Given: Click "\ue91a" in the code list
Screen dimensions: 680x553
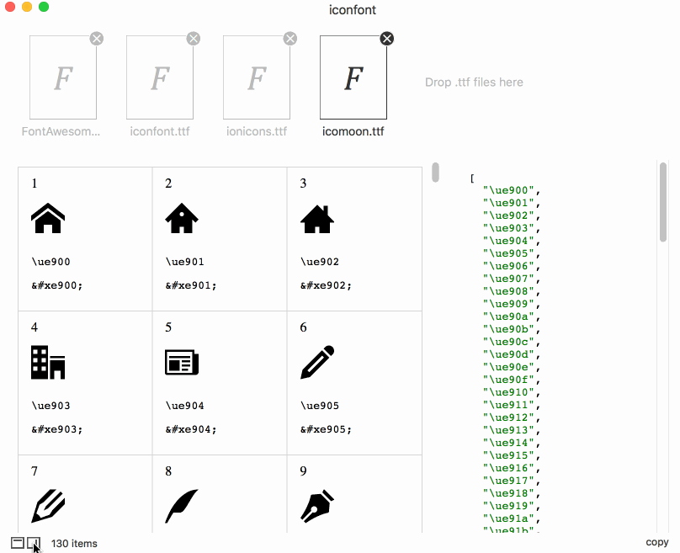Looking at the screenshot, I should click(508, 518).
